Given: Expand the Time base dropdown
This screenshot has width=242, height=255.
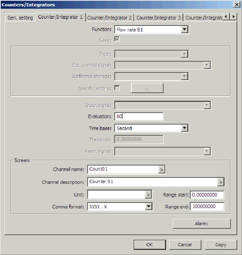Looking at the screenshot, I should pos(184,128).
